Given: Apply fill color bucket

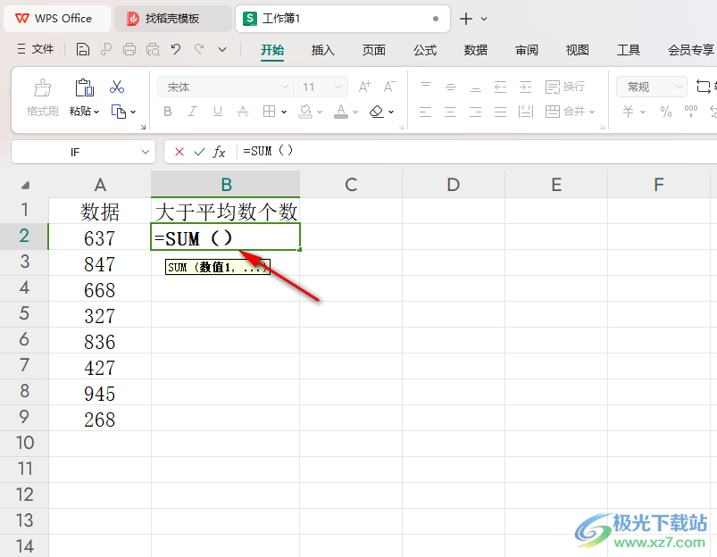Looking at the screenshot, I should point(305,111).
